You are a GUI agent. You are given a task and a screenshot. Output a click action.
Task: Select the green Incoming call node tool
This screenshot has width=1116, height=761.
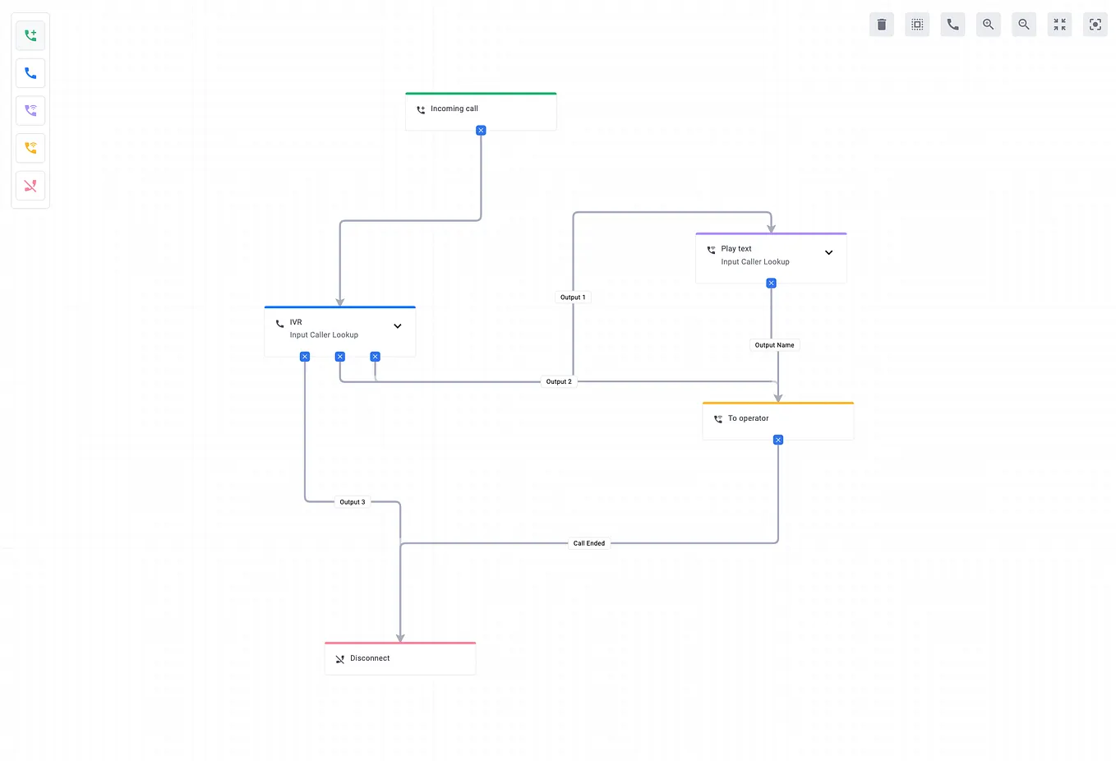tap(30, 35)
